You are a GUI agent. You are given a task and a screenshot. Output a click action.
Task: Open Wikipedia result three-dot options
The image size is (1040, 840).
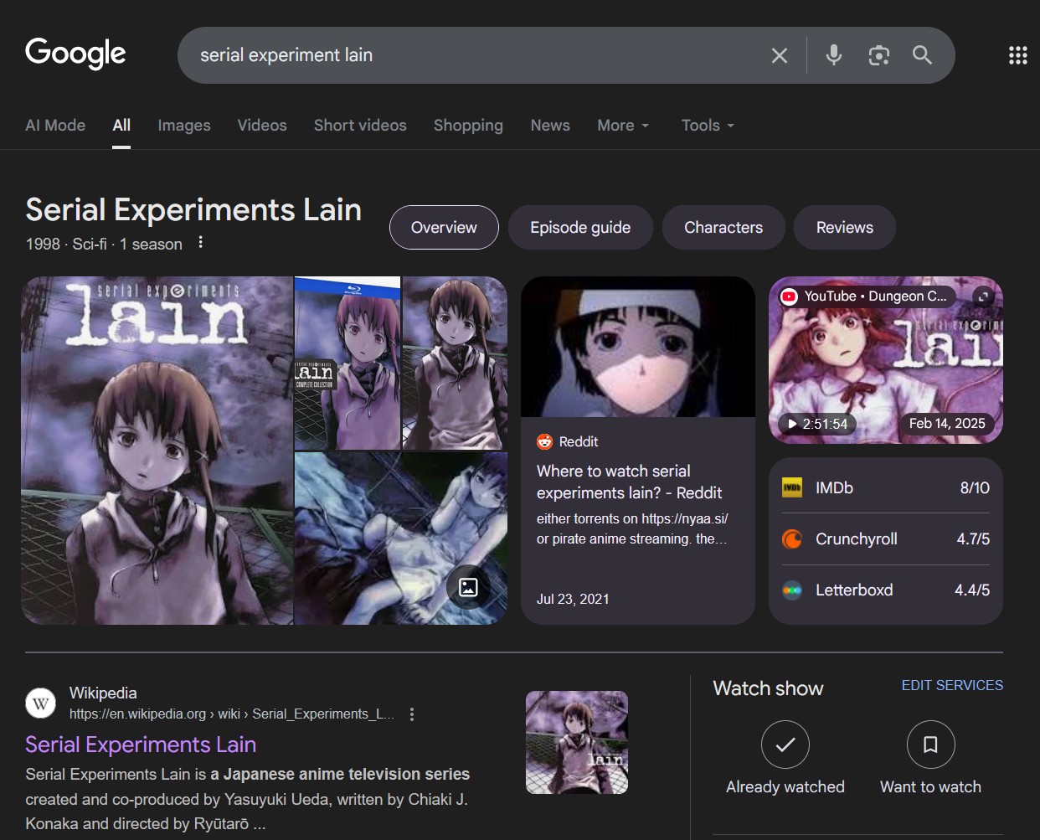click(x=411, y=714)
